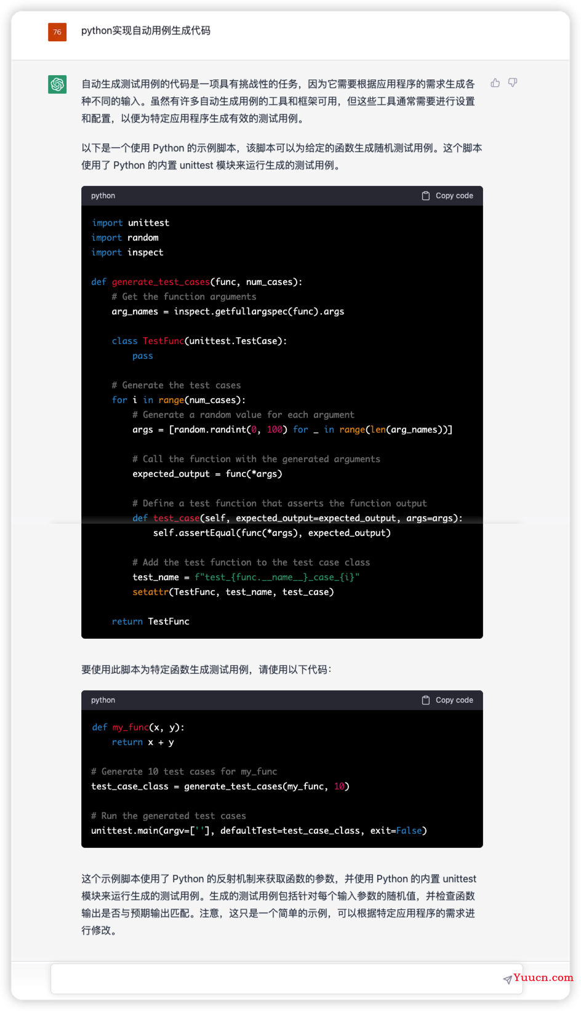Click "Copy code" text on generate_test_cases block
Image resolution: width=581 pixels, height=1011 pixels.
[454, 196]
